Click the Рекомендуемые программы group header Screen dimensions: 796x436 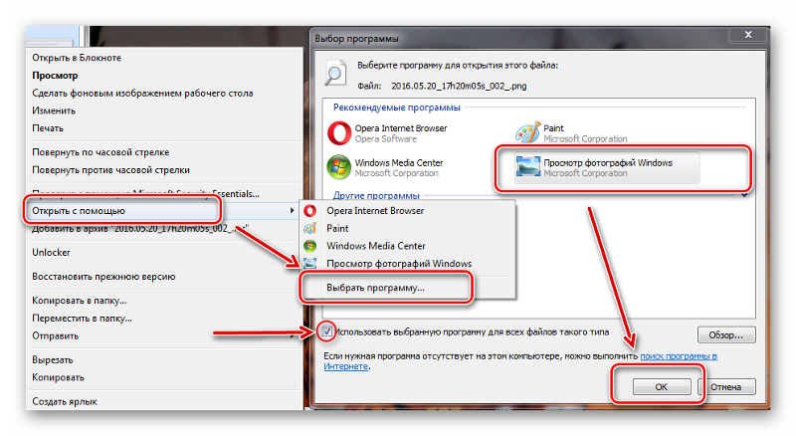point(396,108)
